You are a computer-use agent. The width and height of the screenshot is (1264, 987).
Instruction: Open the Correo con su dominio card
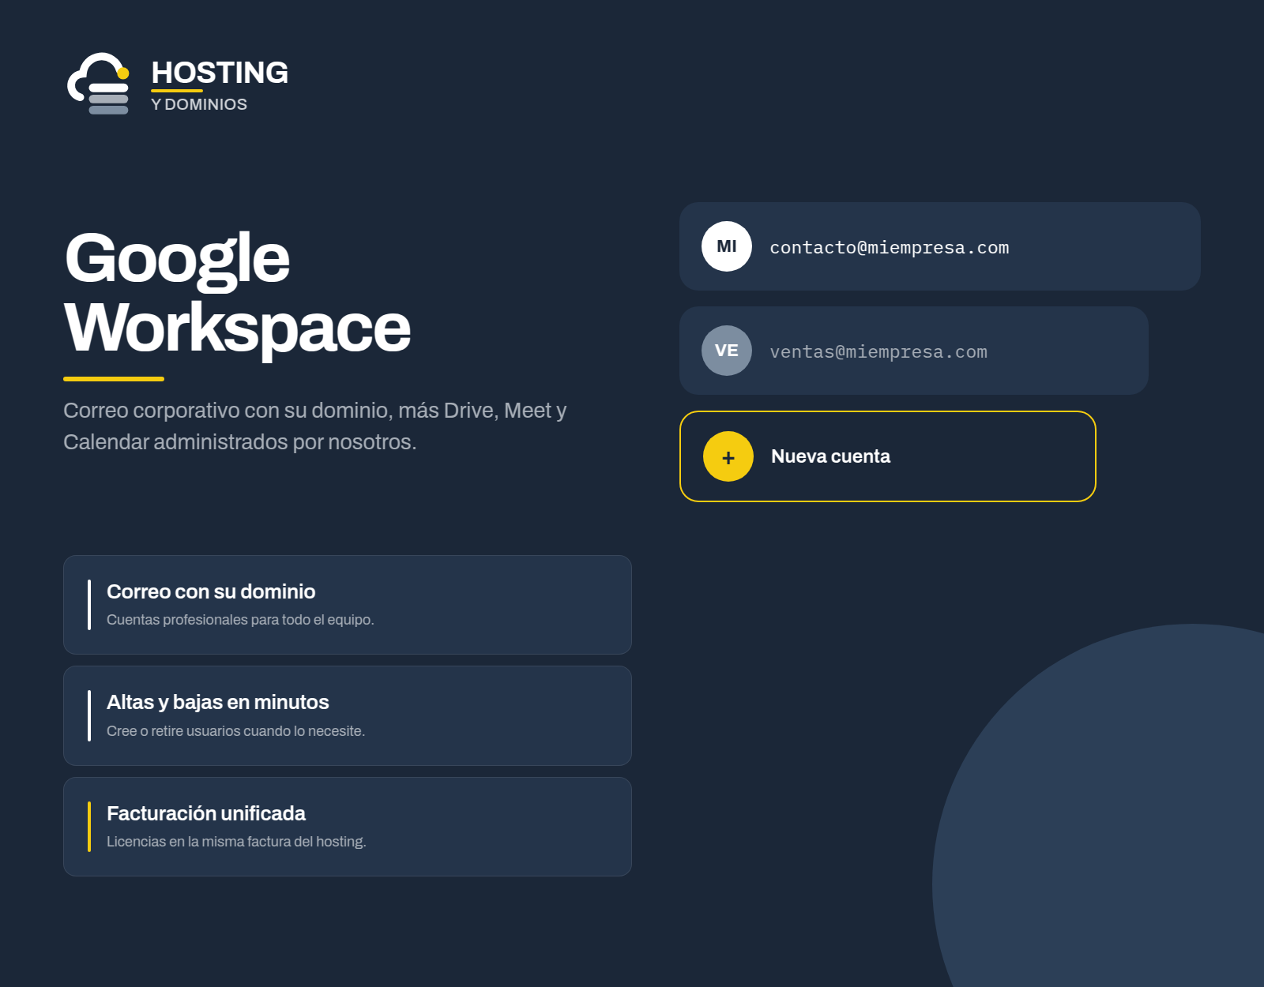(x=348, y=605)
